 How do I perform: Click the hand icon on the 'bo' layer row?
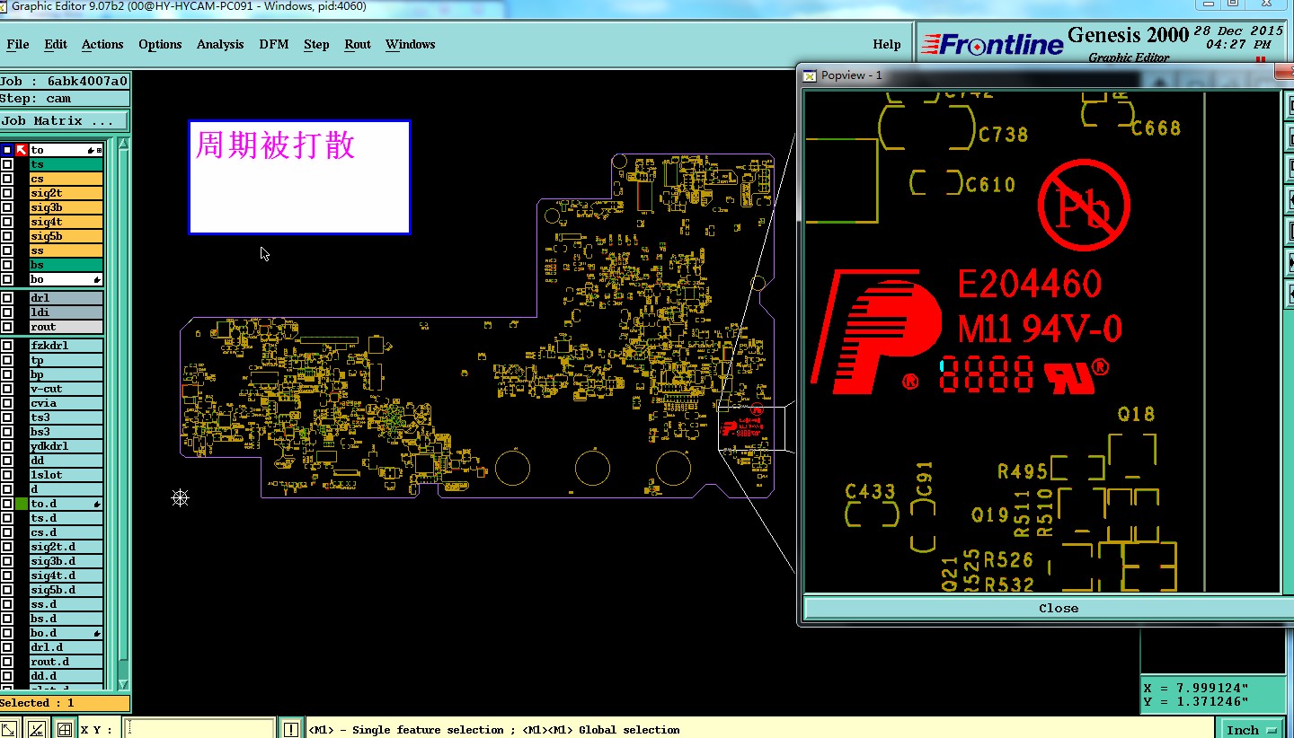pyautogui.click(x=97, y=280)
